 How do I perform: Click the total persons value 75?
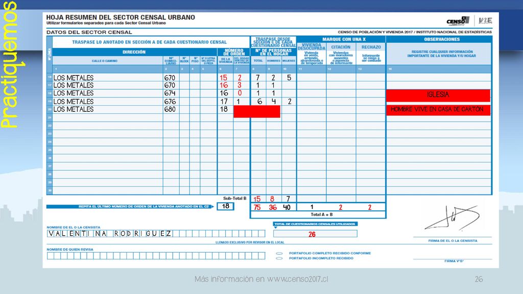257,207
